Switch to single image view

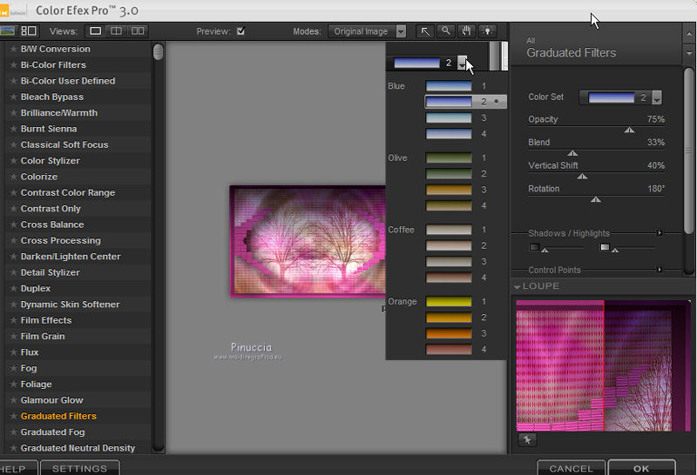[96, 31]
